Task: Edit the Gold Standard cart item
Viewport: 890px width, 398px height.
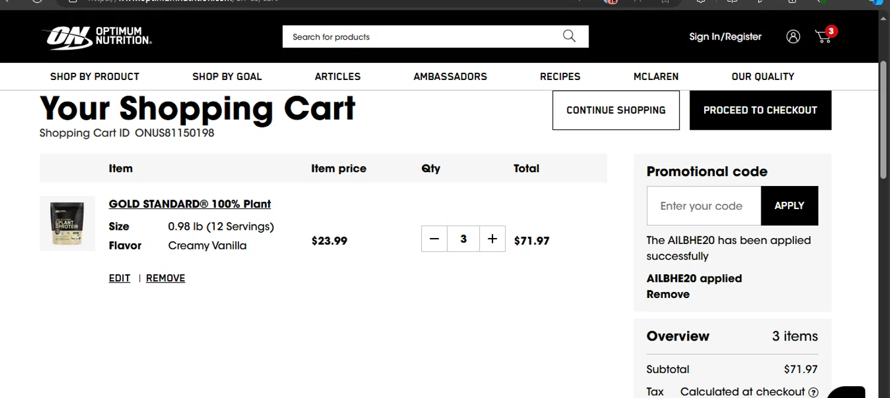Action: [x=119, y=278]
